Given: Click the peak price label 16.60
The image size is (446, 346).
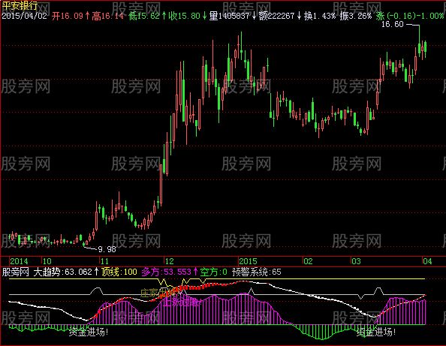Looking at the screenshot, I should (392, 25).
